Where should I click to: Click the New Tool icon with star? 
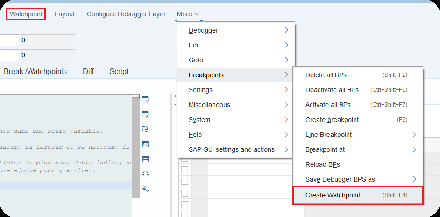click(x=145, y=115)
